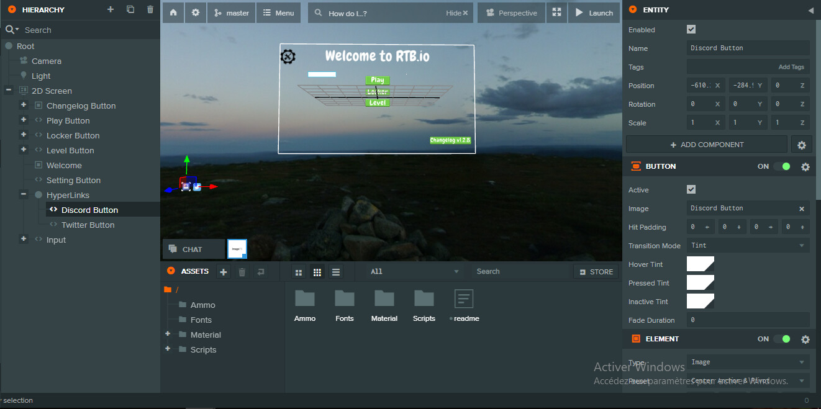
Task: Switch assets to list view icon
Action: pos(336,272)
